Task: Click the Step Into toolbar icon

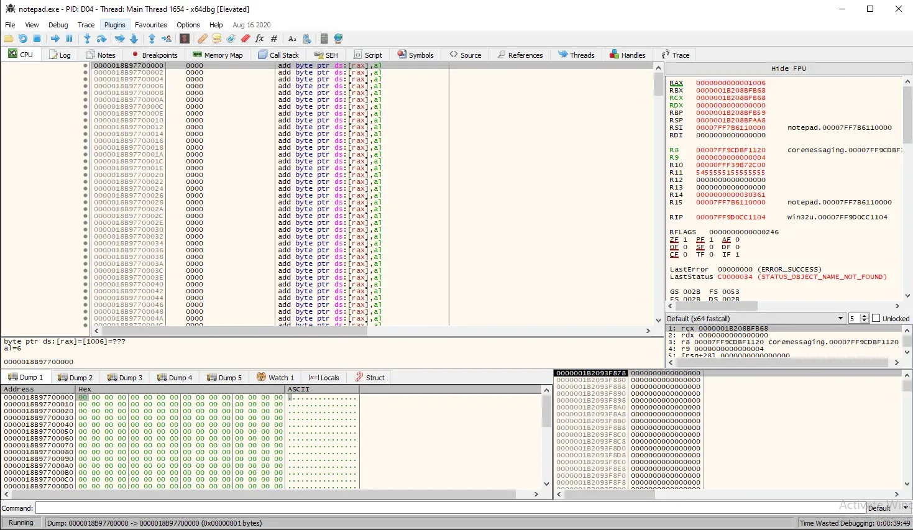Action: coord(87,39)
